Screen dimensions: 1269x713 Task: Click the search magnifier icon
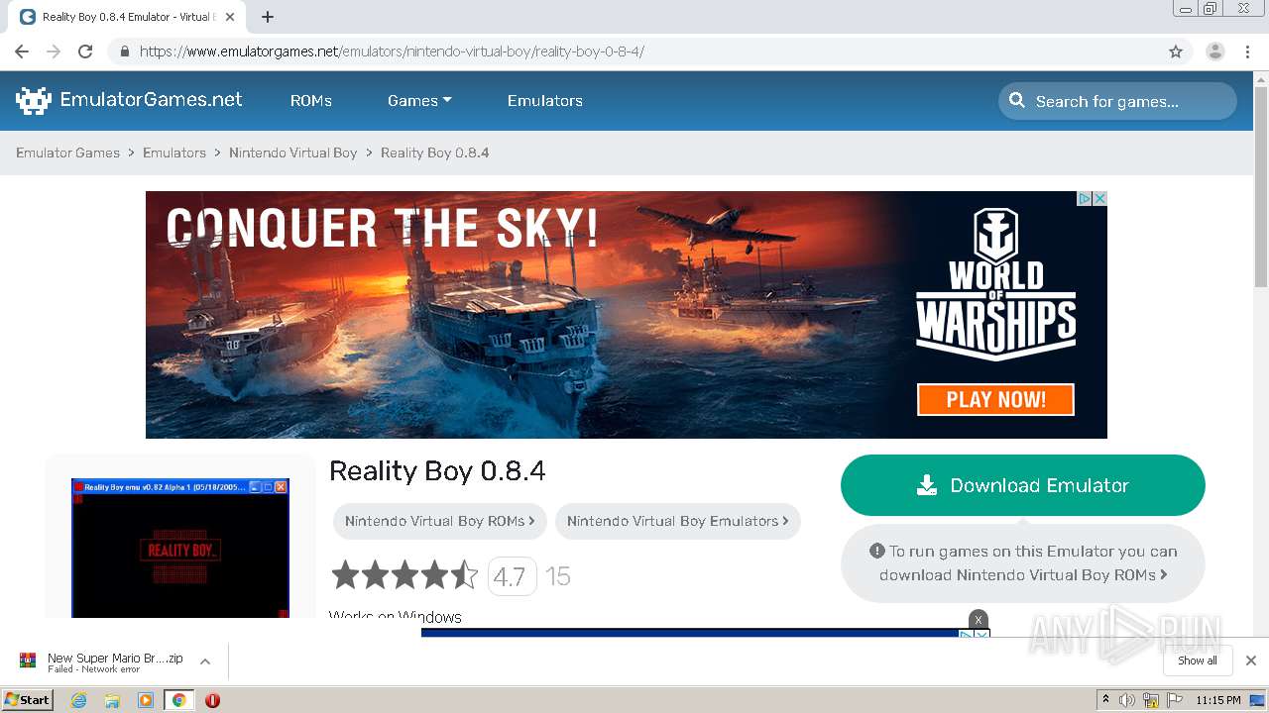[x=1017, y=100]
